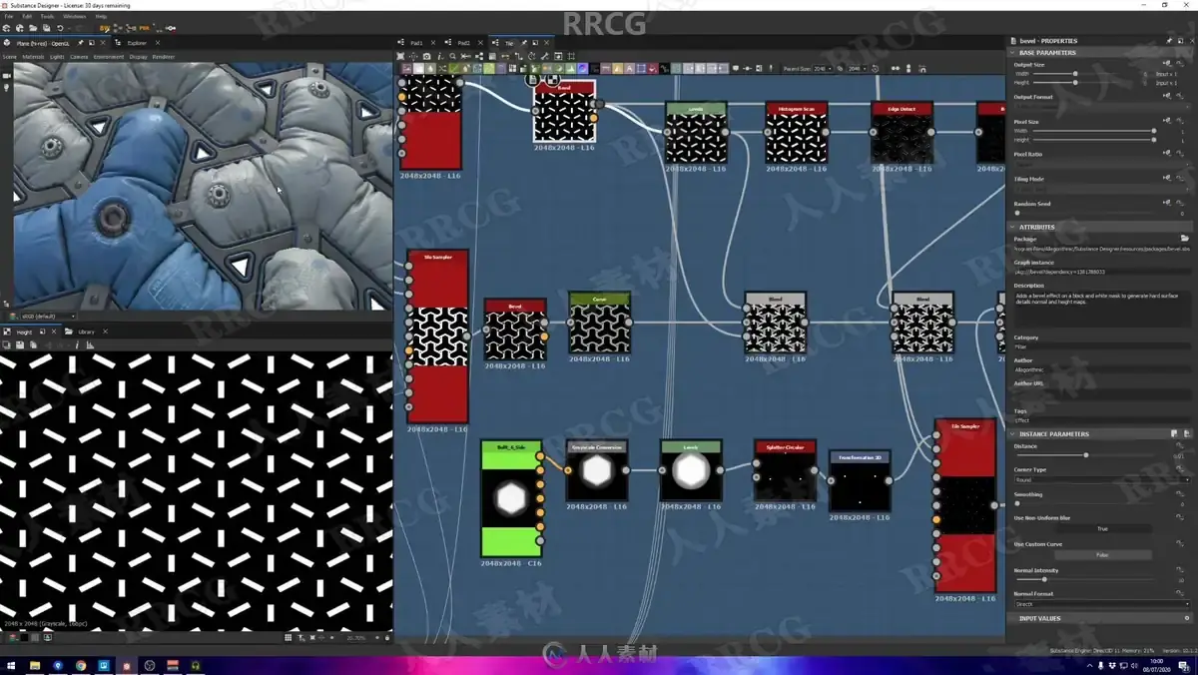Switch to the Pad2 graph tab
Screen dimensions: 1198x675
tap(463, 43)
